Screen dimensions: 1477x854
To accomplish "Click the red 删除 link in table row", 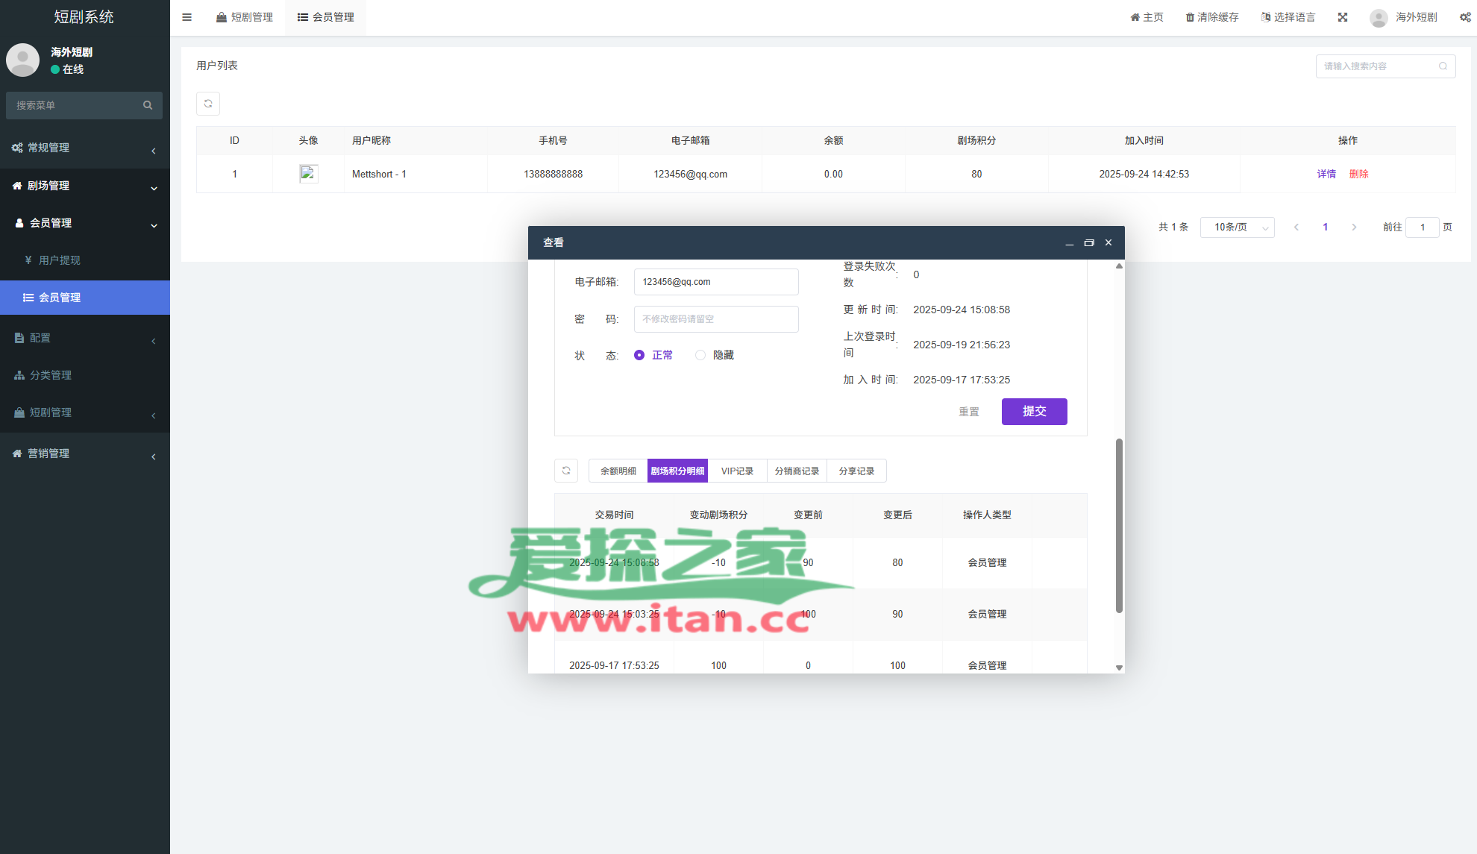I will pos(1358,174).
